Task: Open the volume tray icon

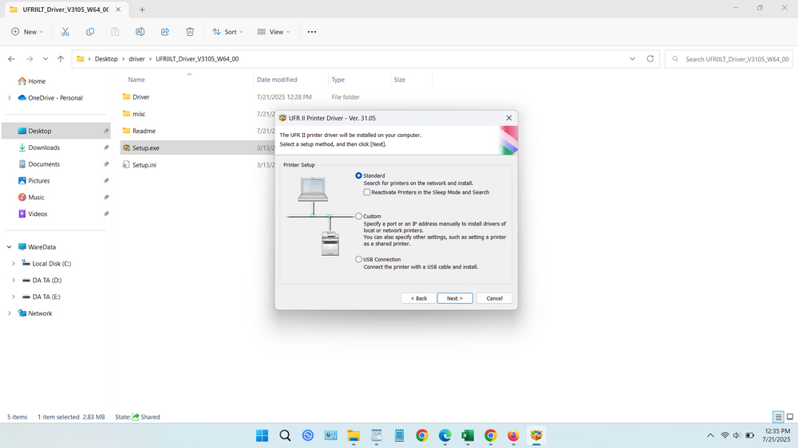Action: pyautogui.click(x=737, y=435)
